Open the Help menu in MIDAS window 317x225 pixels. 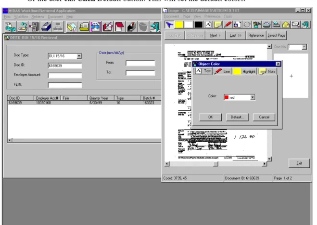(x=70, y=16)
